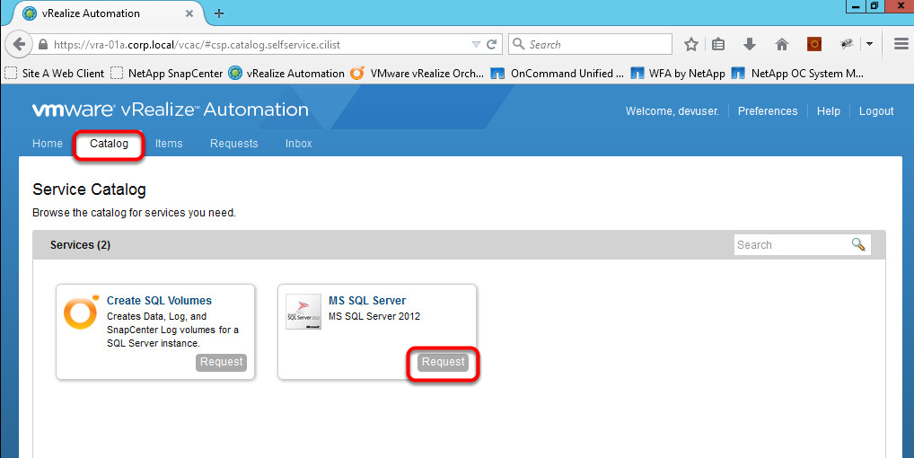Expand the extension dropdown arrow near menu

[869, 44]
